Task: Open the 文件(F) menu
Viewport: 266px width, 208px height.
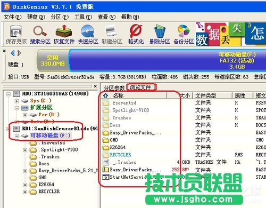Action: 12,17
